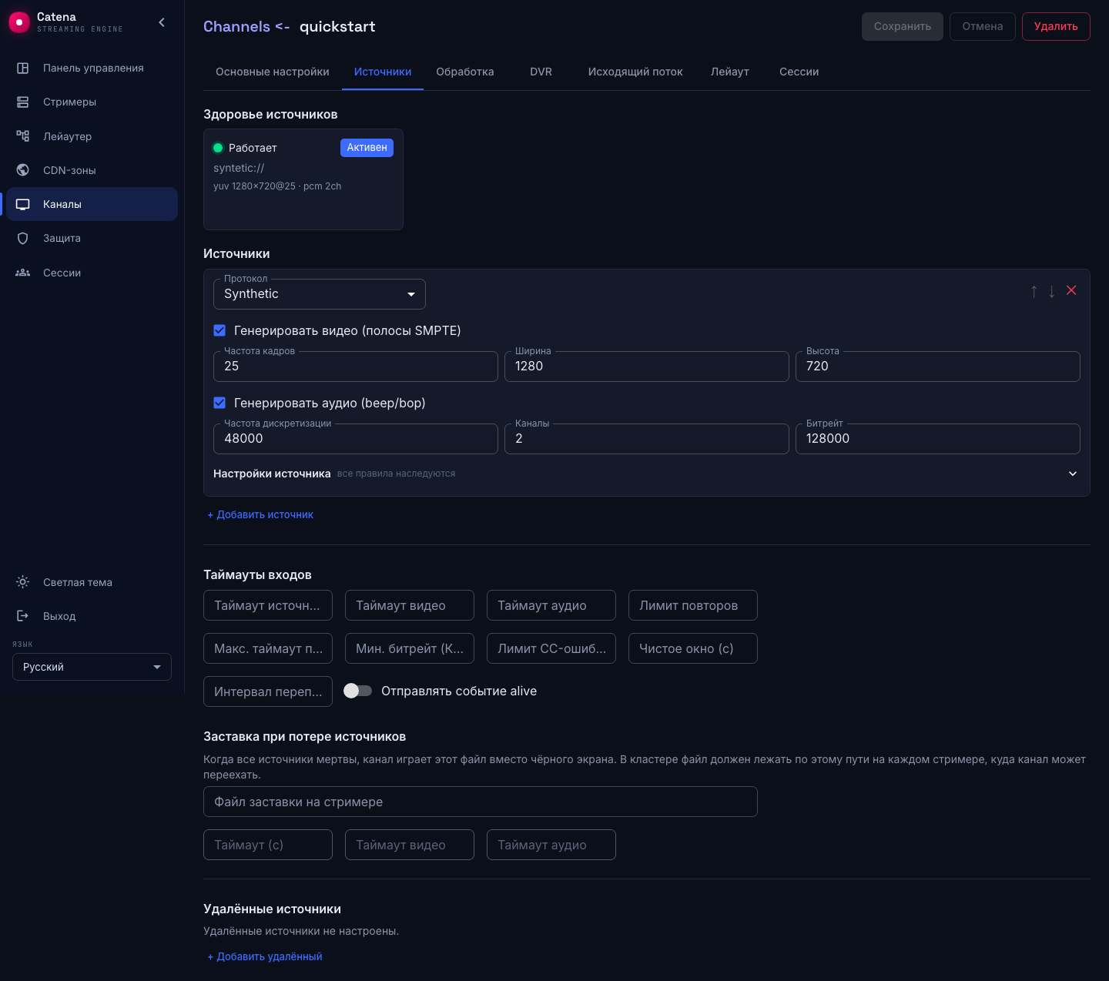Open the Лейаутер sidebar icon
Viewport: 1109px width, 981px height.
tap(23, 136)
